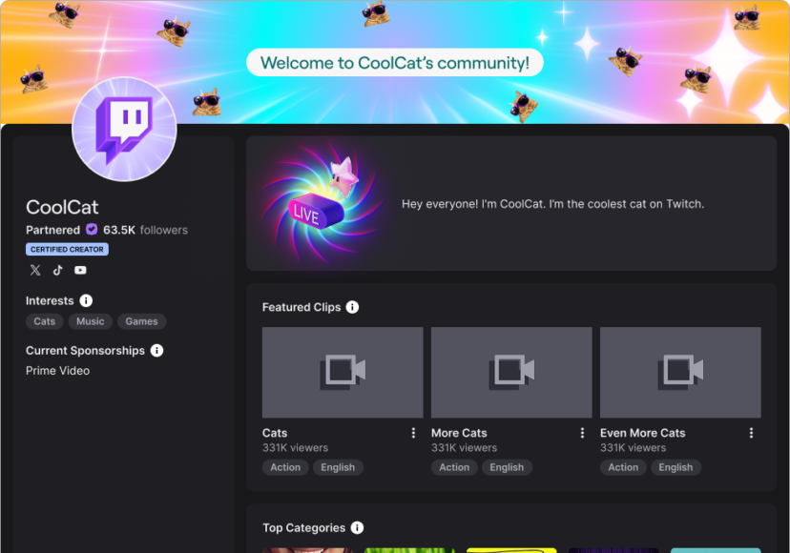Click English tag under Cats clip
The width and height of the screenshot is (790, 553).
[338, 467]
